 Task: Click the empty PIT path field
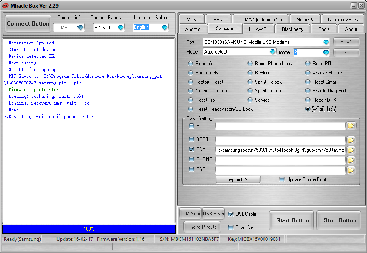pos(280,126)
